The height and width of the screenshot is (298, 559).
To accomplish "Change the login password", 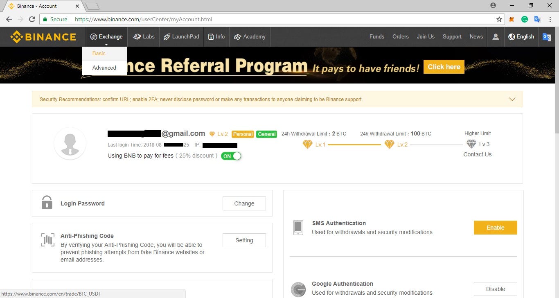I will pos(244,203).
